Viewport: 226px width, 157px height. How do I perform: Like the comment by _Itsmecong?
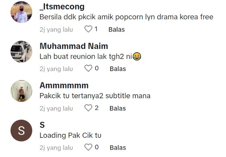pyautogui.click(x=88, y=29)
